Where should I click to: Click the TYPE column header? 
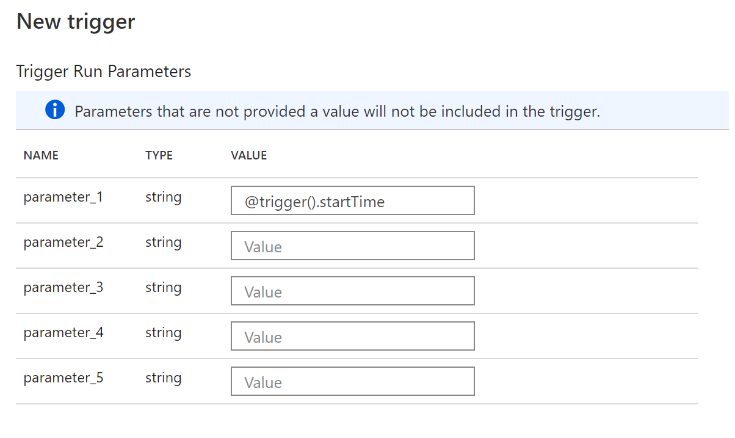(x=159, y=155)
